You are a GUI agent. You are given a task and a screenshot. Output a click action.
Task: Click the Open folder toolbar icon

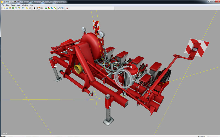[x=6, y=8]
